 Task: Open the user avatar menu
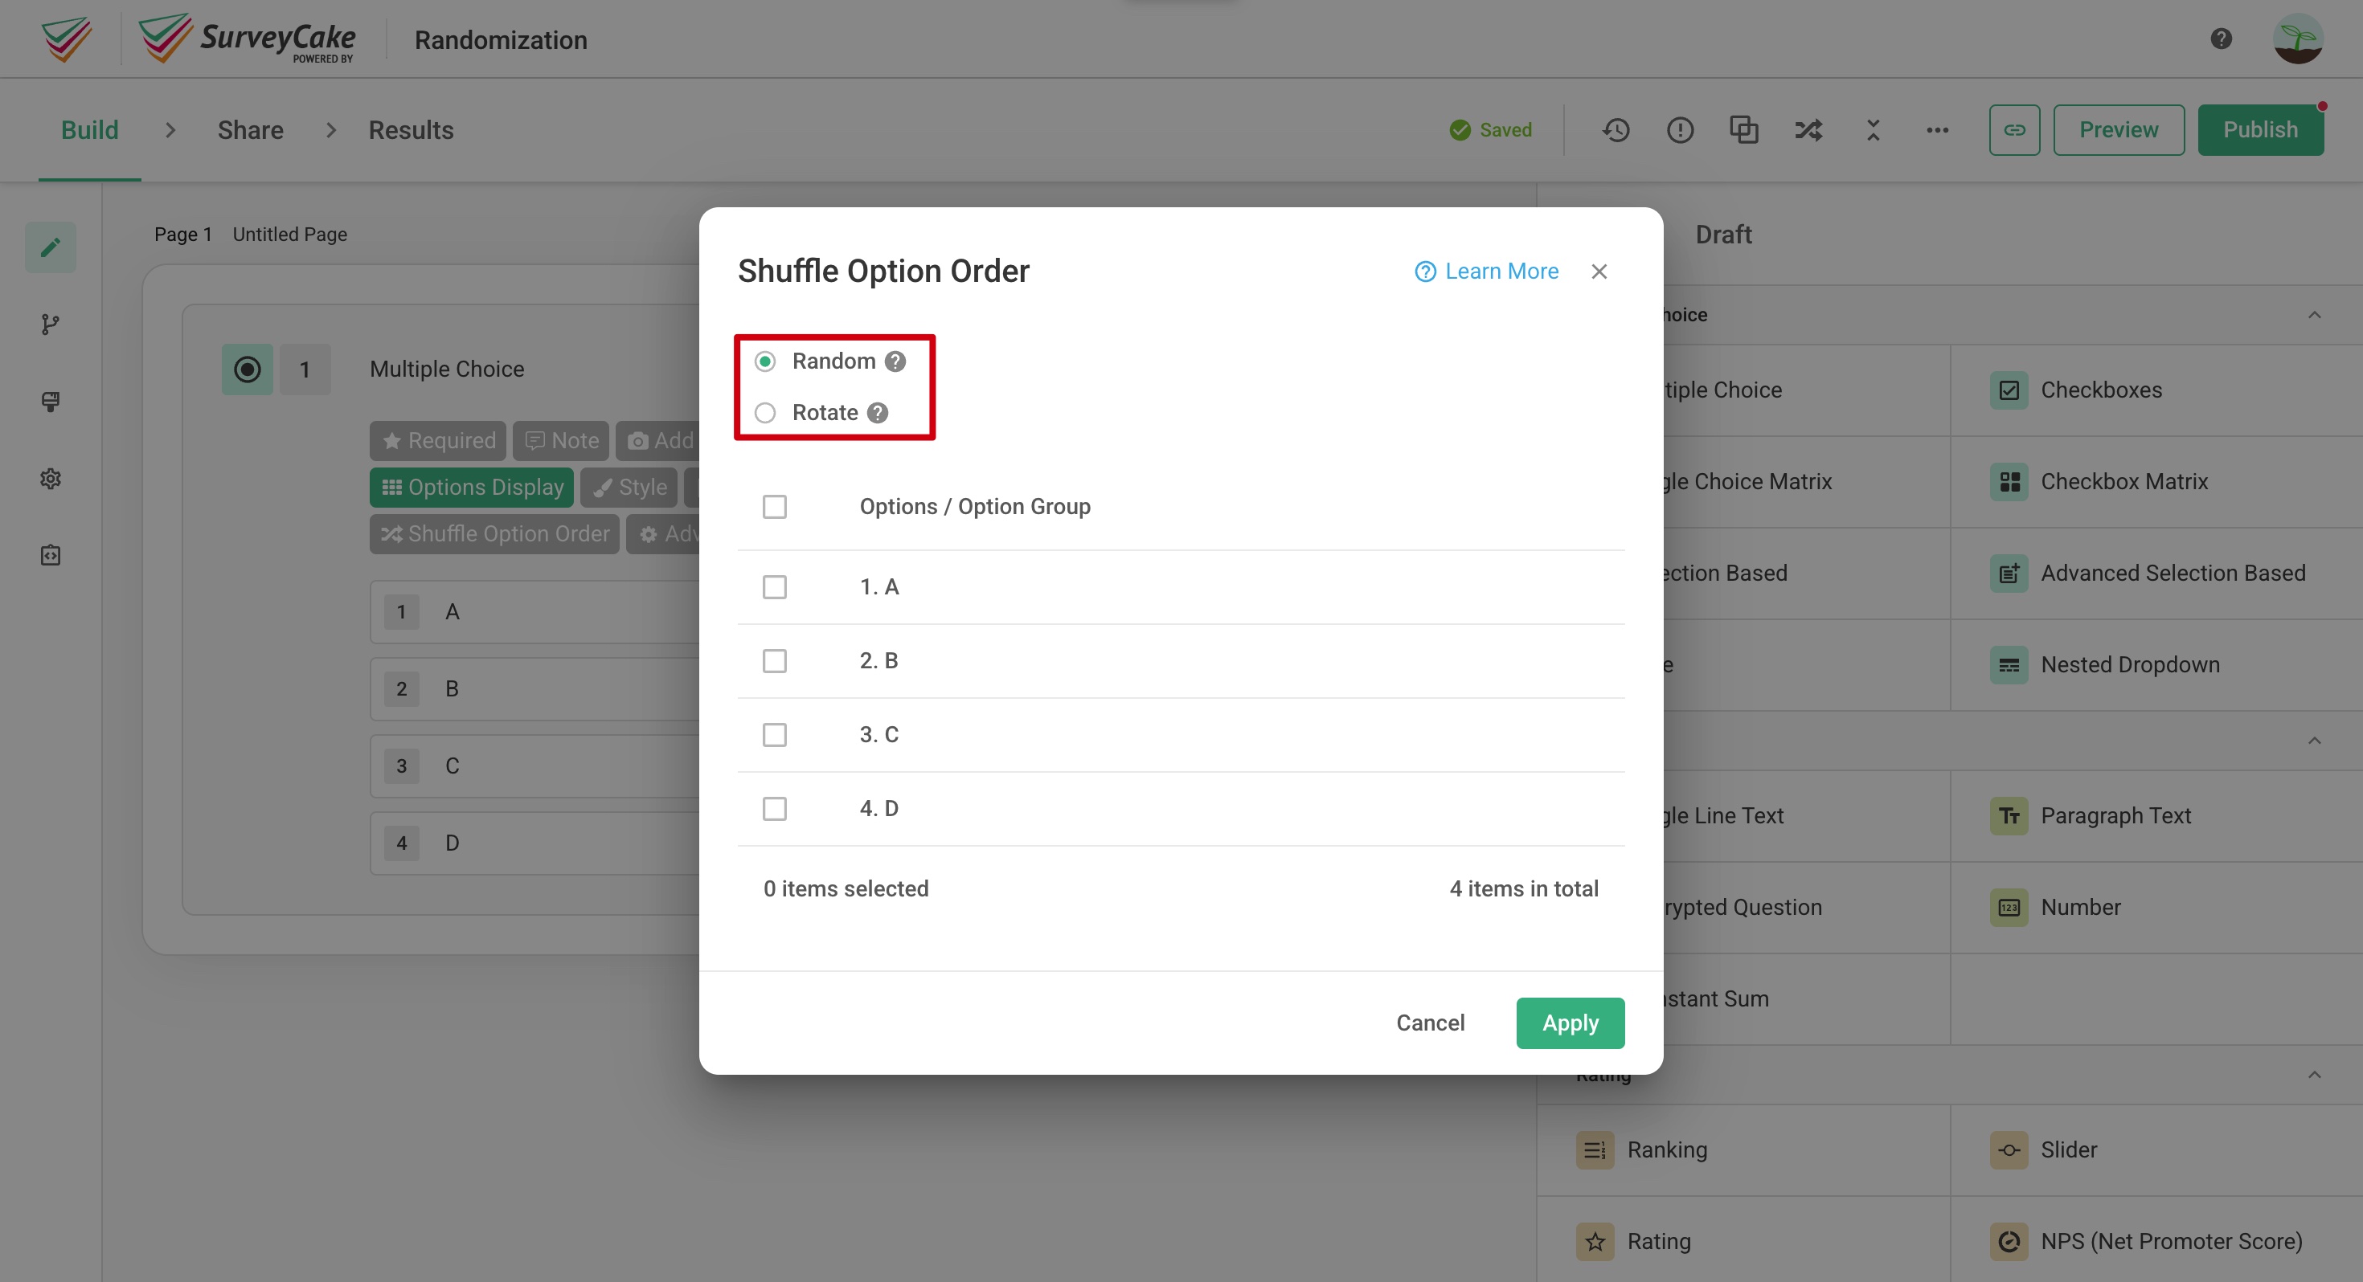coord(2298,39)
